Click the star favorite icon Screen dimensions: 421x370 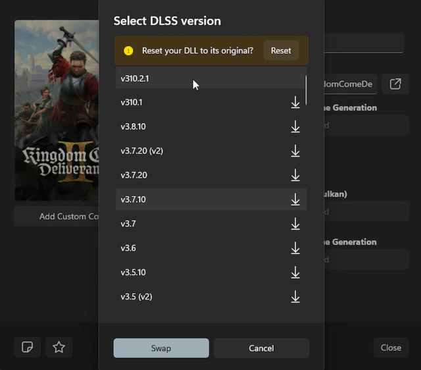[x=59, y=347]
